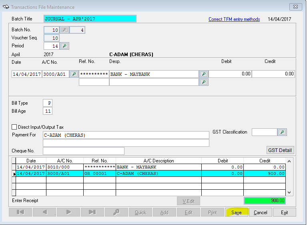Image resolution: width=307 pixels, height=225 pixels.
Task: Click the Cheque No. field
Action: click(84, 151)
